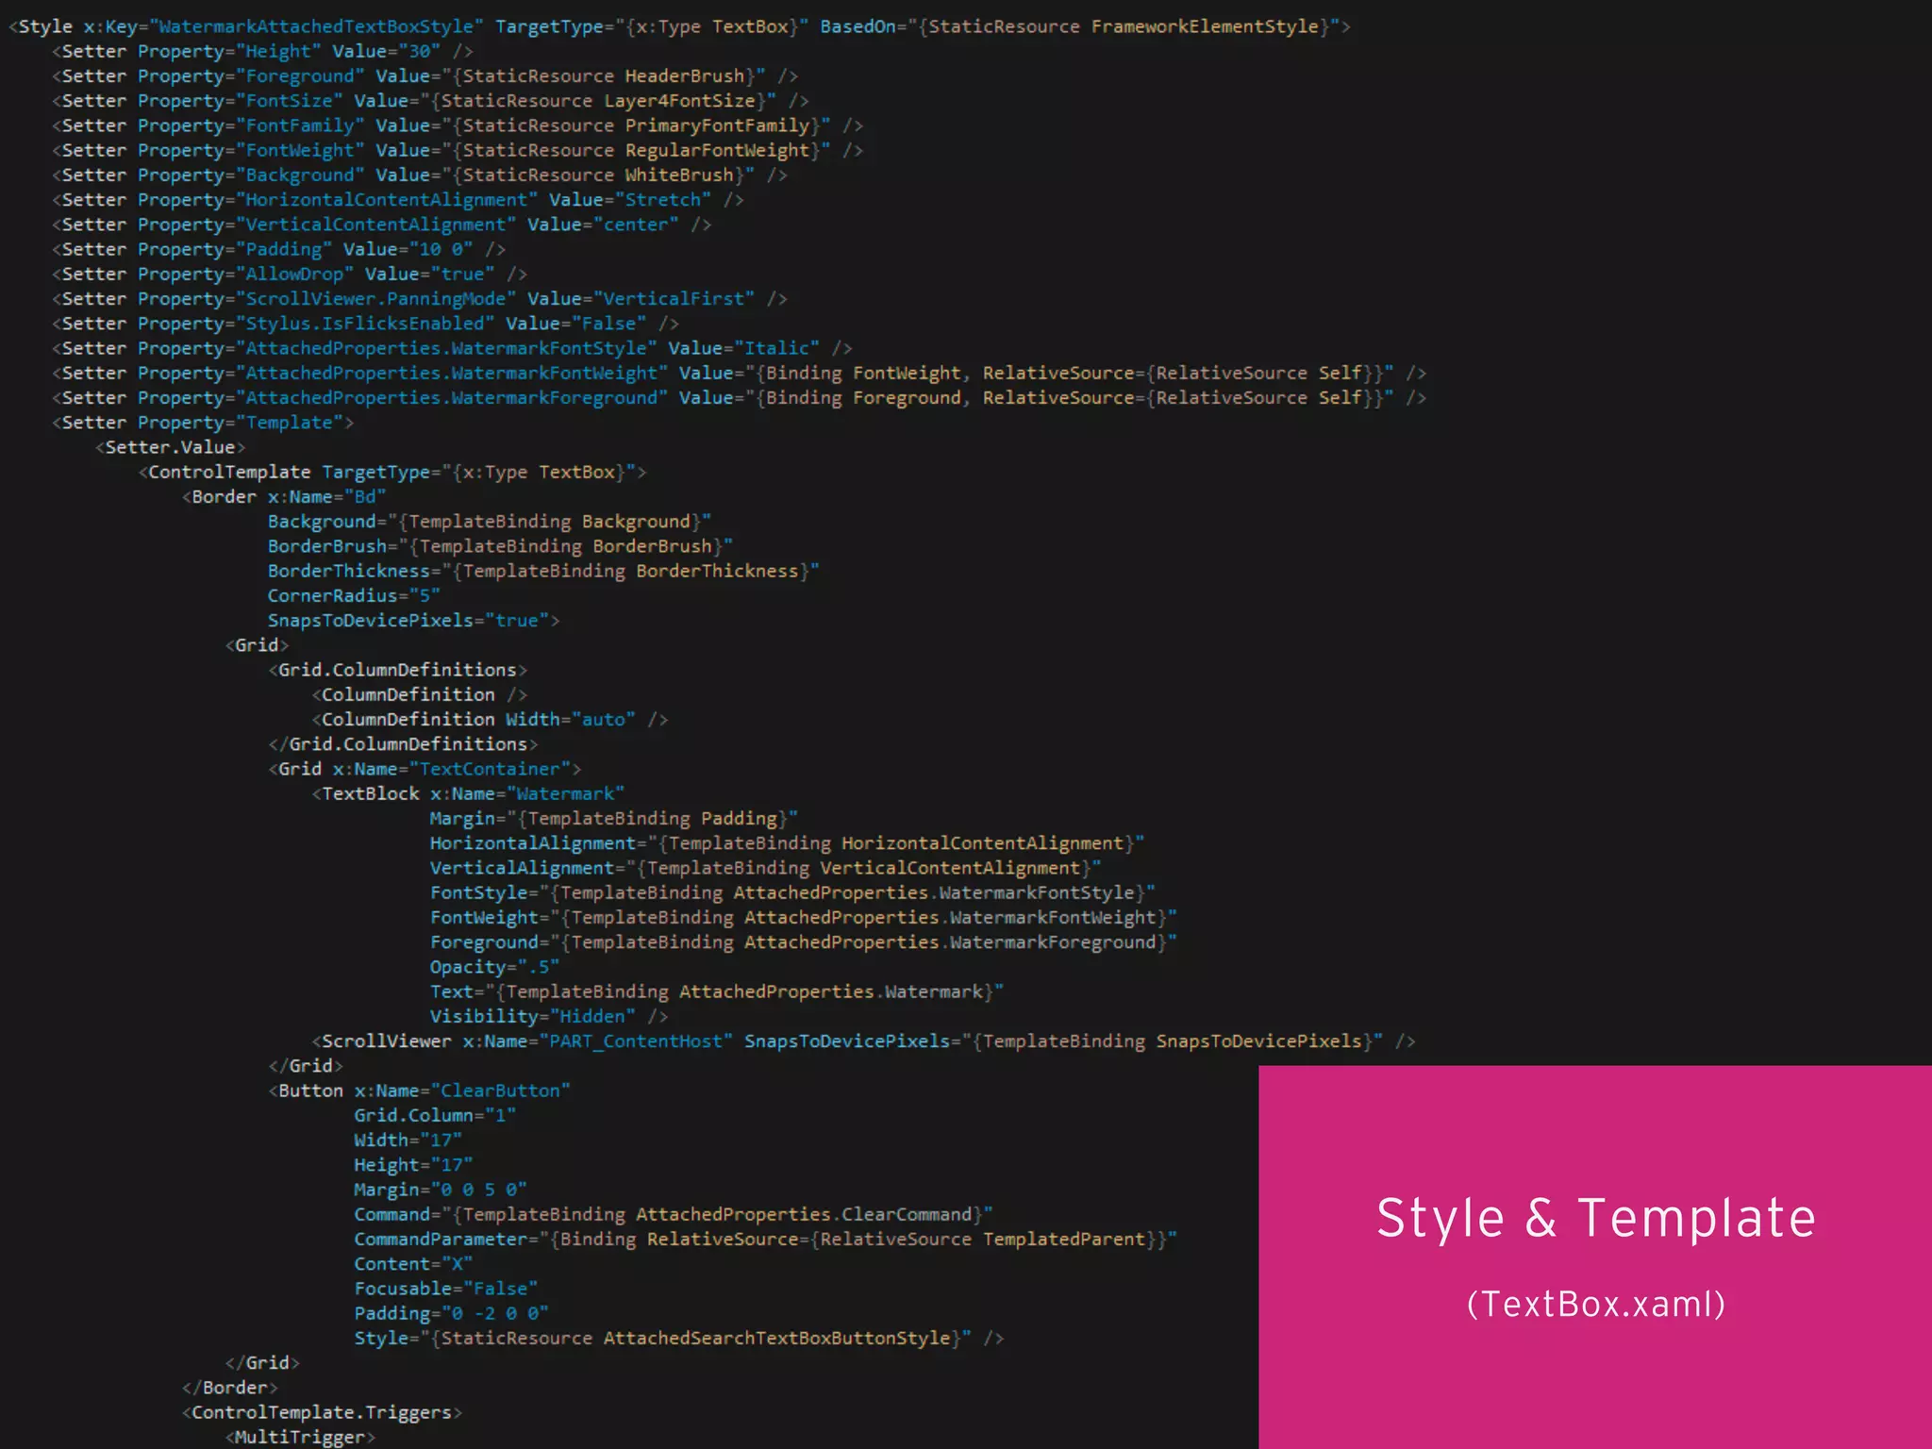Click 'AttachedProperties.WatermarkFontWeight' in the Setter line
The height and width of the screenshot is (1449, 1932).
[452, 373]
